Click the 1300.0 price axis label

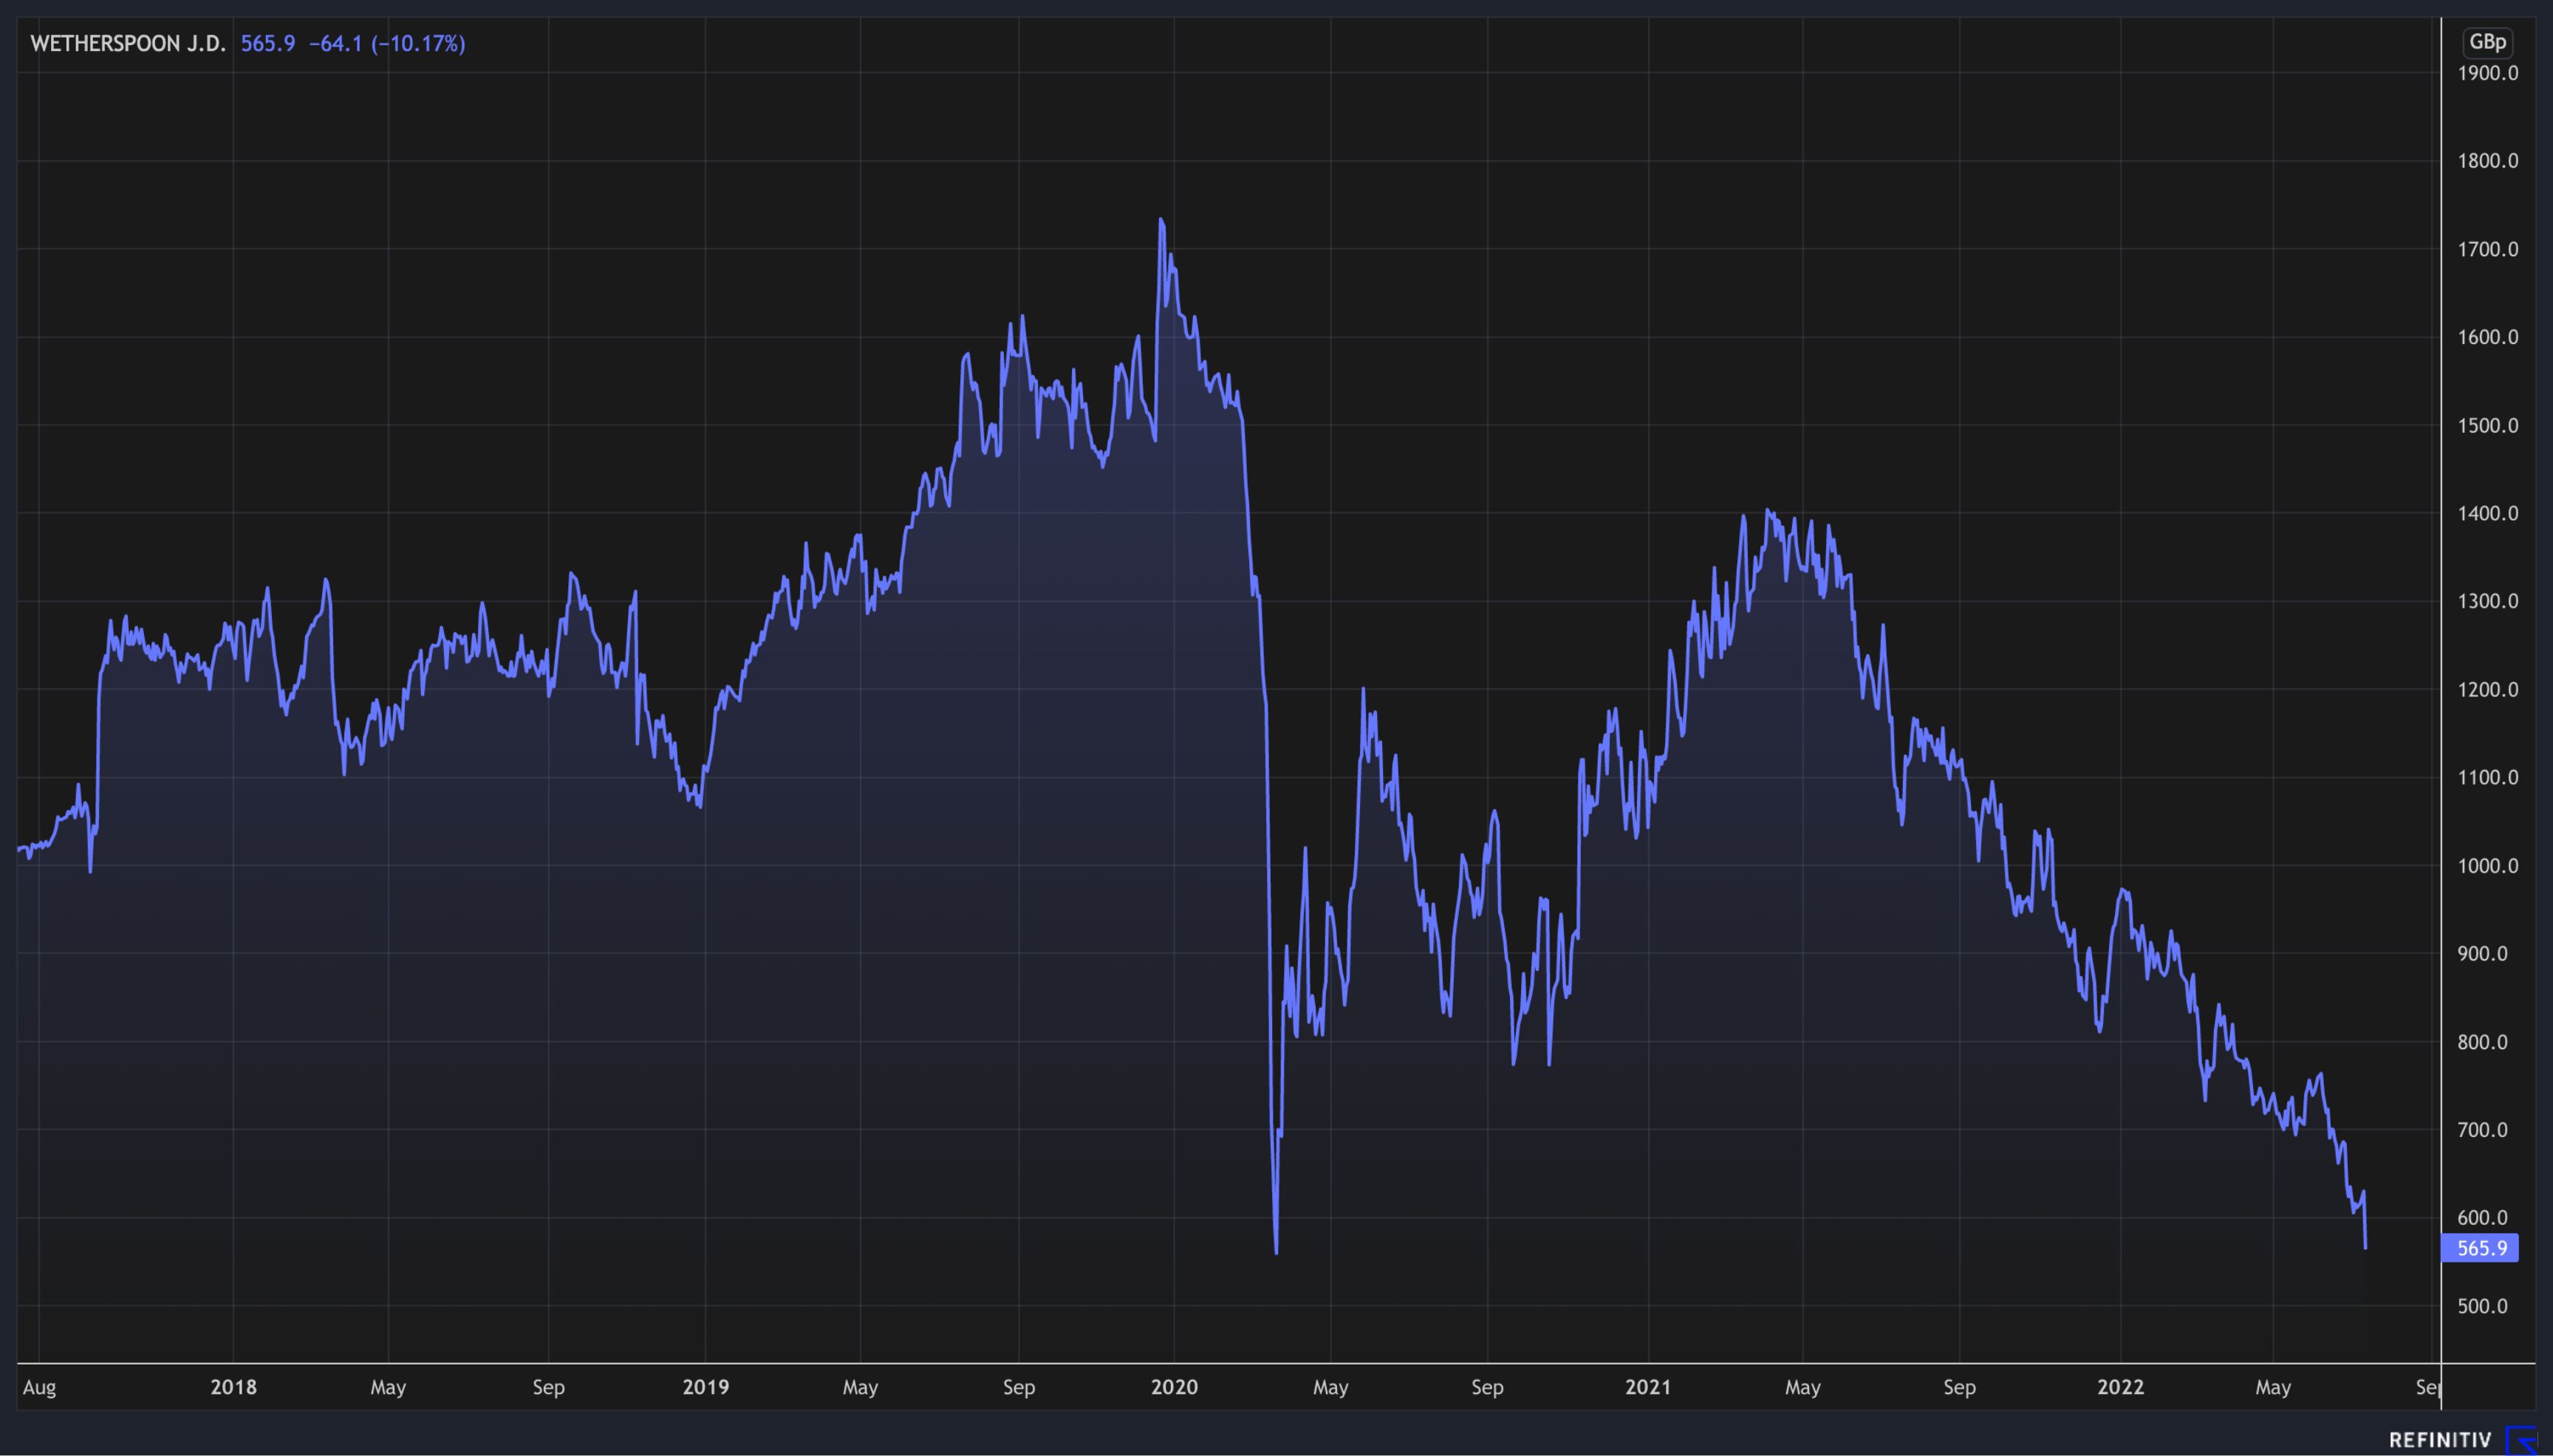[2488, 601]
